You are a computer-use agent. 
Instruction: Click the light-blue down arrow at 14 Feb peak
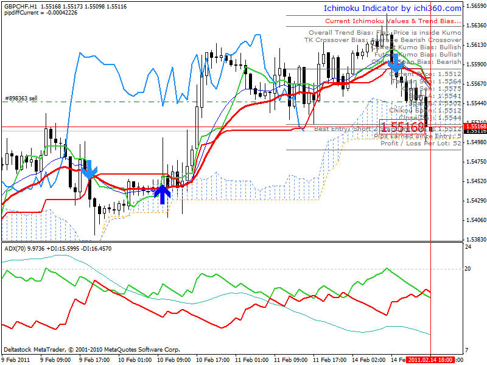[396, 63]
